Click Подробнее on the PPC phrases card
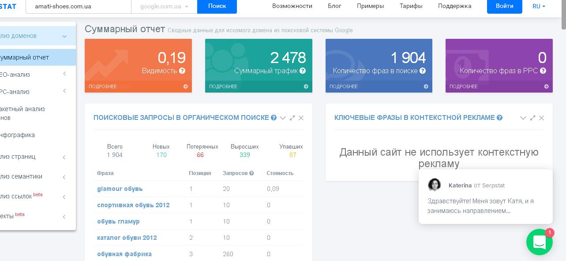Image resolution: width=566 pixels, height=261 pixels. pyautogui.click(x=463, y=86)
